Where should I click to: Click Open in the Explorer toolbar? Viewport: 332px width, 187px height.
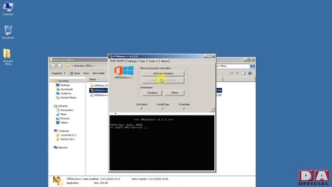point(75,73)
